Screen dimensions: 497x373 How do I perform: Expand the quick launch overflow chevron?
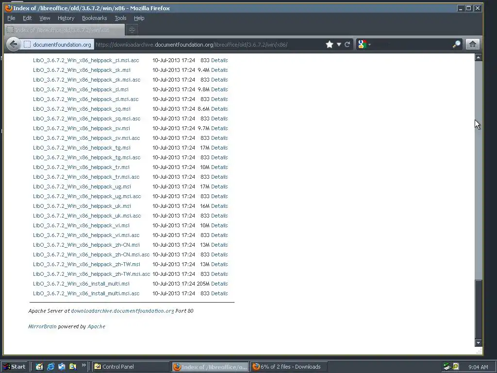pyautogui.click(x=83, y=365)
